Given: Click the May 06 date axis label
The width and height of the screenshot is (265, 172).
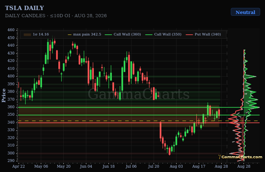Looking at the screenshot, I should (x=41, y=166).
